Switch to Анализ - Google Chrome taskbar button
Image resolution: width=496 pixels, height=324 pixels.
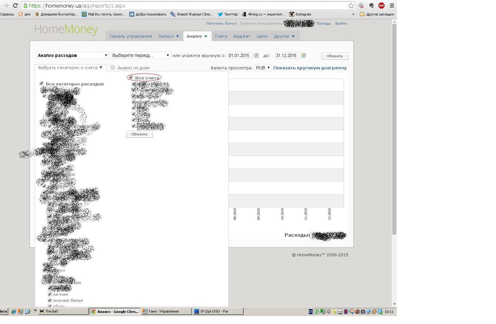(115, 311)
